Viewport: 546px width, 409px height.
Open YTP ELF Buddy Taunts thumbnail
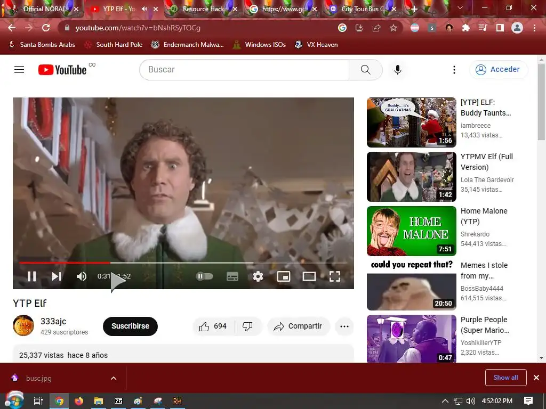click(x=411, y=122)
